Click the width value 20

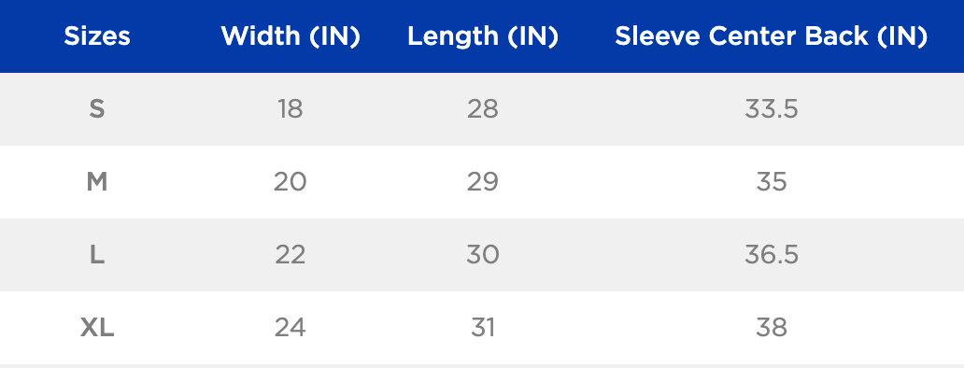pos(291,182)
